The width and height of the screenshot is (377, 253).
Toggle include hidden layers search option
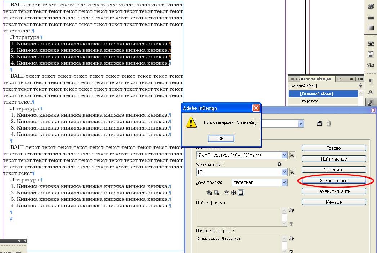[226, 193]
